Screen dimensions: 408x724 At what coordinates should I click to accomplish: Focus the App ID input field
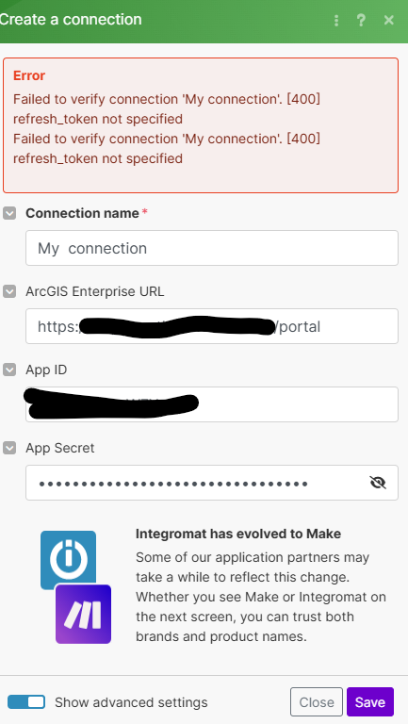tap(212, 404)
